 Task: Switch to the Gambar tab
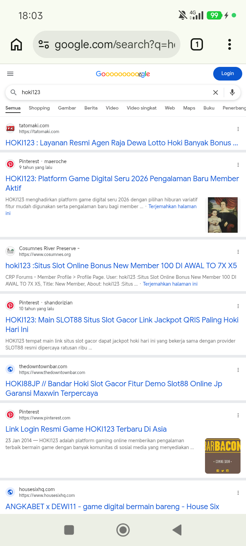pos(67,108)
